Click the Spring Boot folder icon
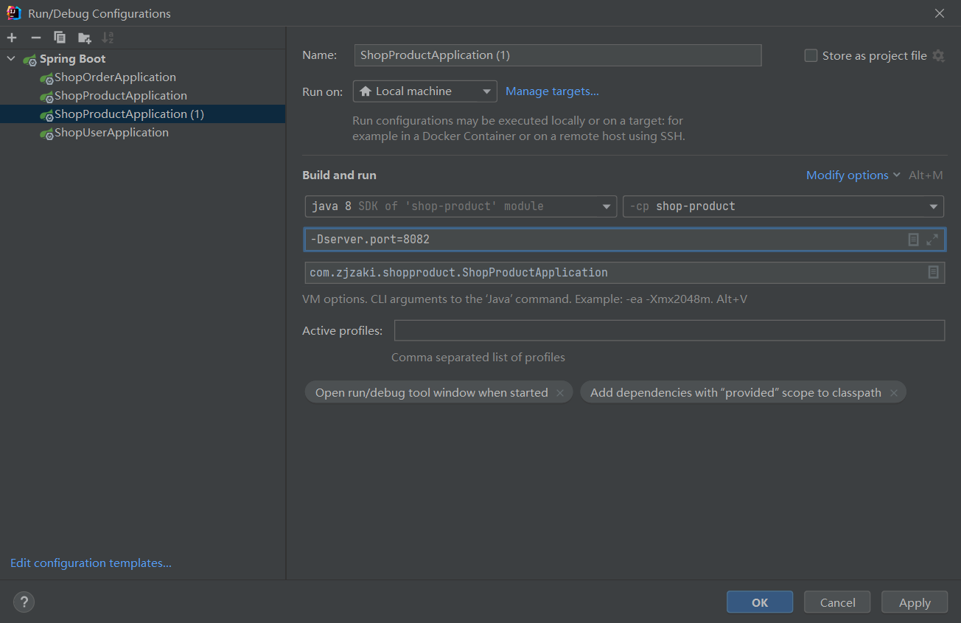Image resolution: width=961 pixels, height=623 pixels. (x=29, y=59)
